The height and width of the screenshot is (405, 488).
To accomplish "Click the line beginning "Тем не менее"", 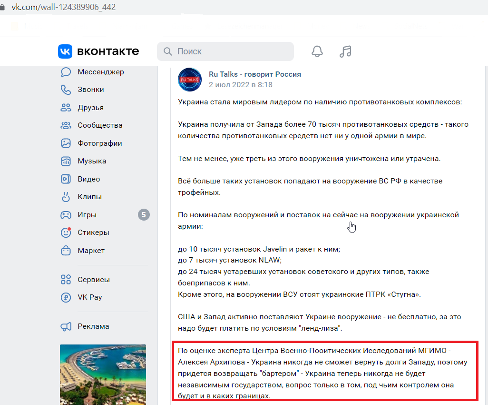I will 309,159.
